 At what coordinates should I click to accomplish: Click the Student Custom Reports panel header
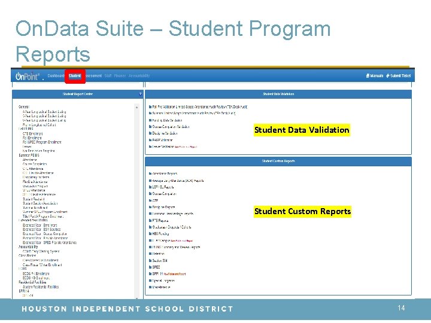(x=278, y=161)
